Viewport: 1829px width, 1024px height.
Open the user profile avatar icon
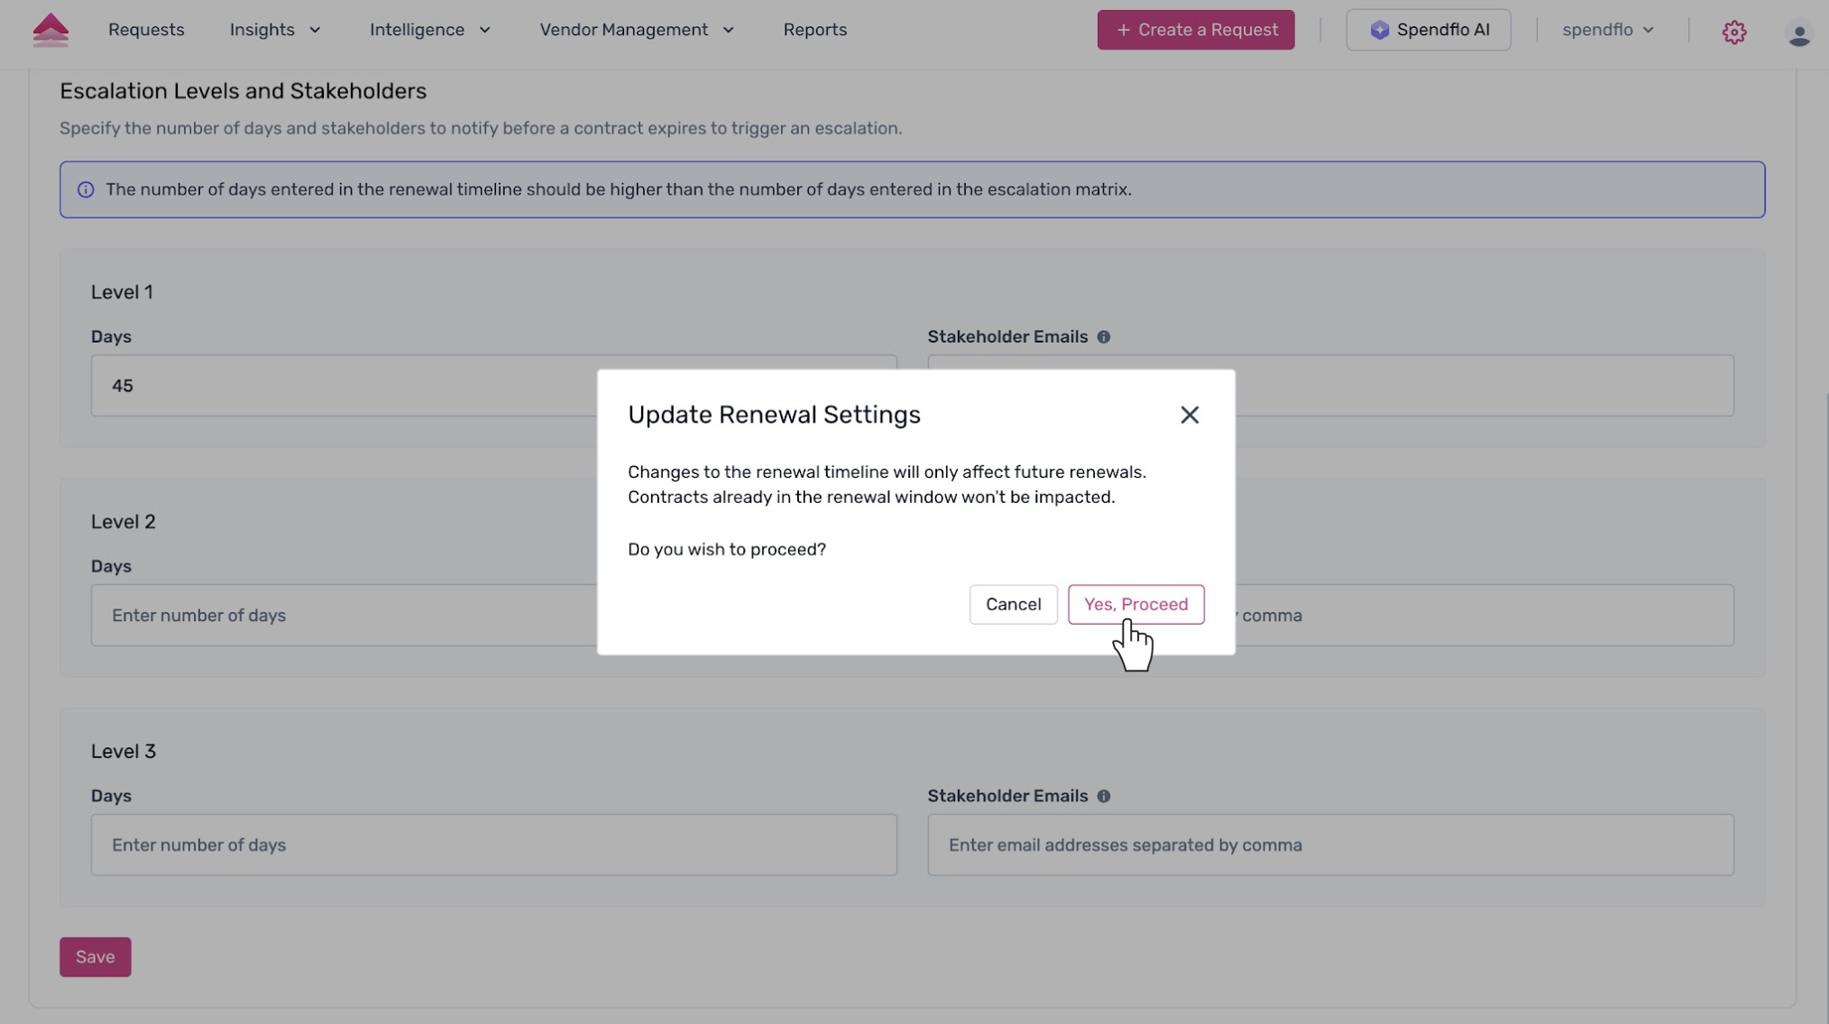[x=1798, y=33]
